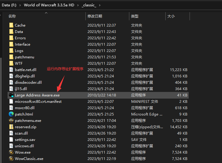Select the WTF folder name

19,63
